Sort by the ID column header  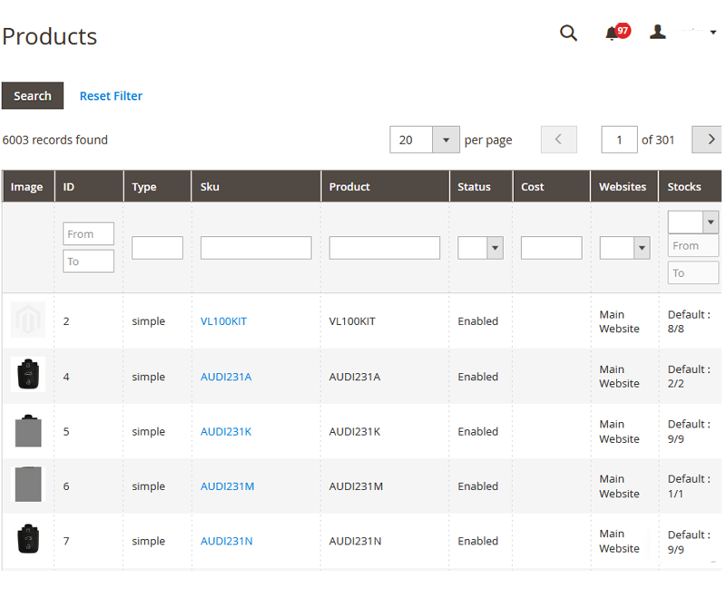tap(66, 186)
